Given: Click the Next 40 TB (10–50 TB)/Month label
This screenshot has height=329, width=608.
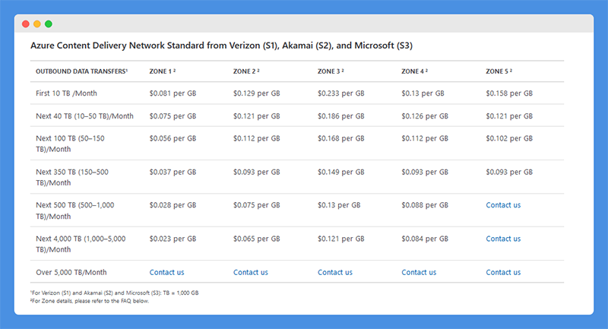Looking at the screenshot, I should point(84,116).
